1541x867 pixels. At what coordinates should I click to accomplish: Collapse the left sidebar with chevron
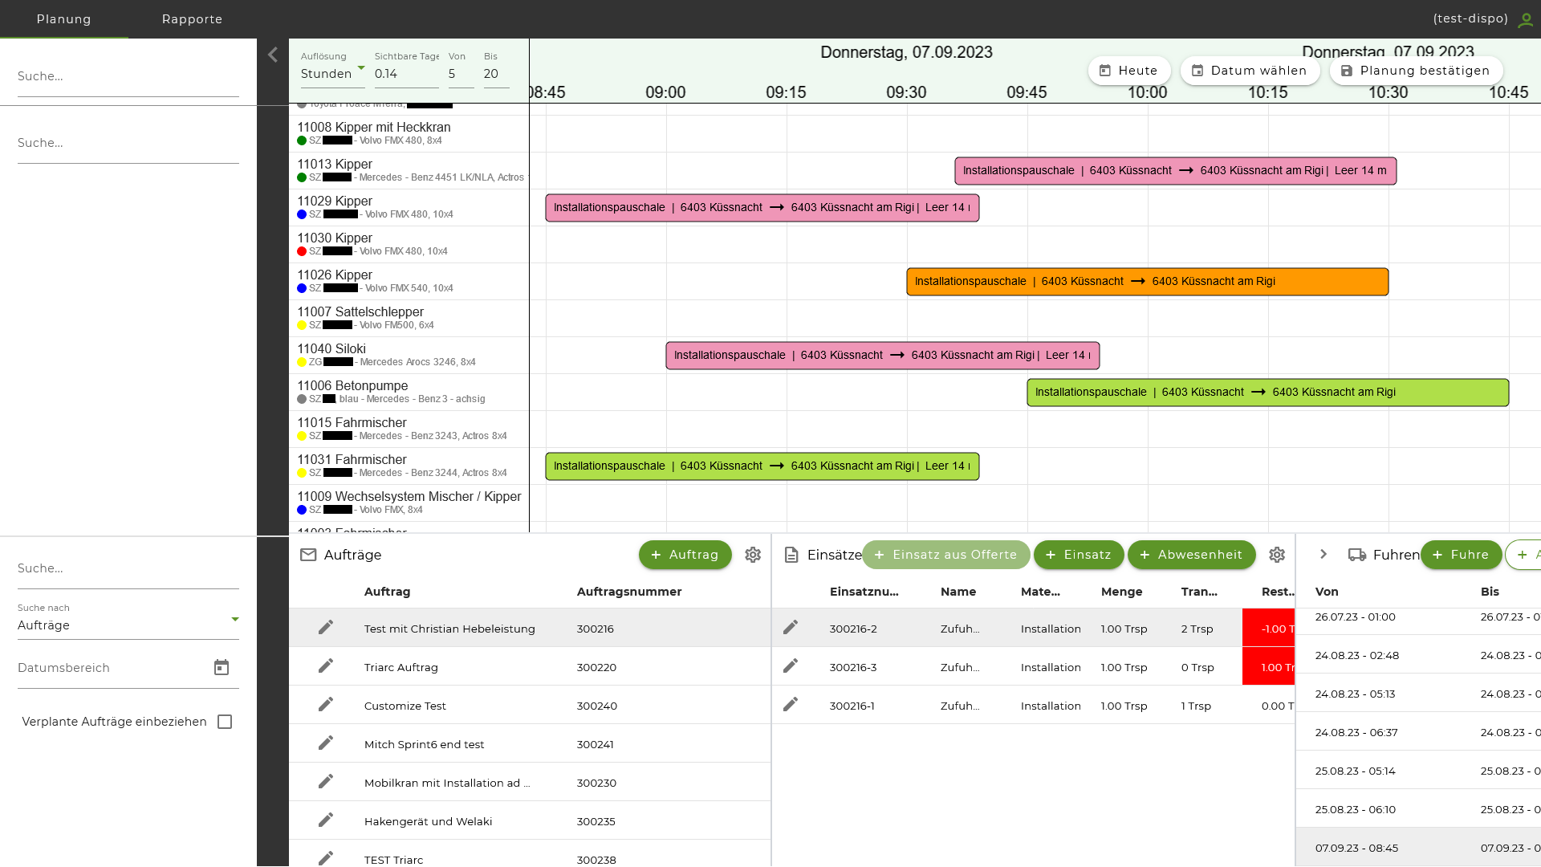click(273, 55)
